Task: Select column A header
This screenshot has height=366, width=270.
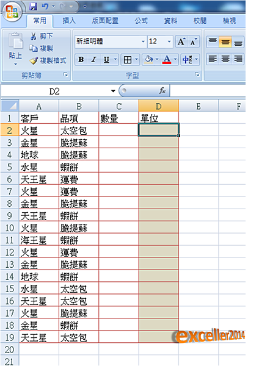Action: [x=39, y=106]
